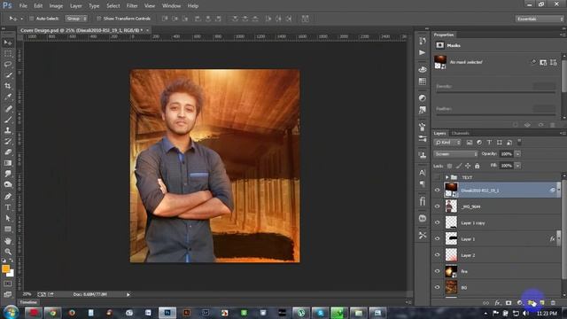Open the Kind filter dropdown
This screenshot has height=319, width=567.
coord(447,143)
